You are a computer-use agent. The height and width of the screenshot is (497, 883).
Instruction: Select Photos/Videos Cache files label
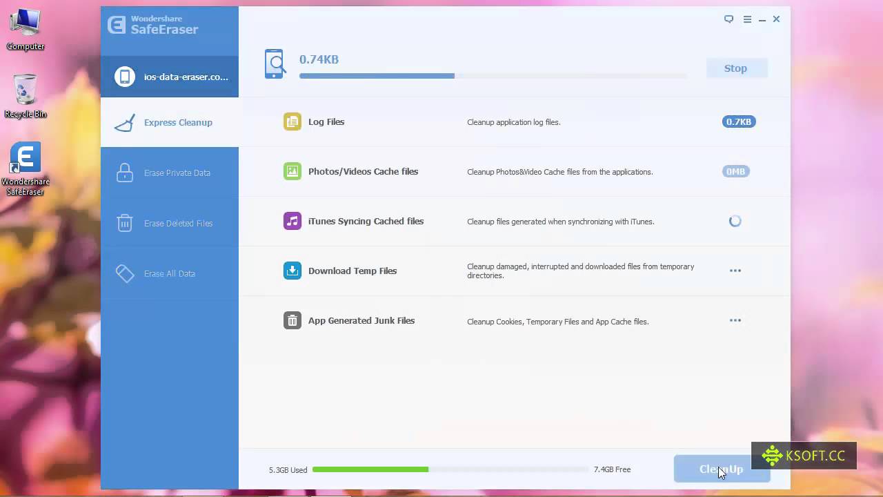click(x=363, y=171)
